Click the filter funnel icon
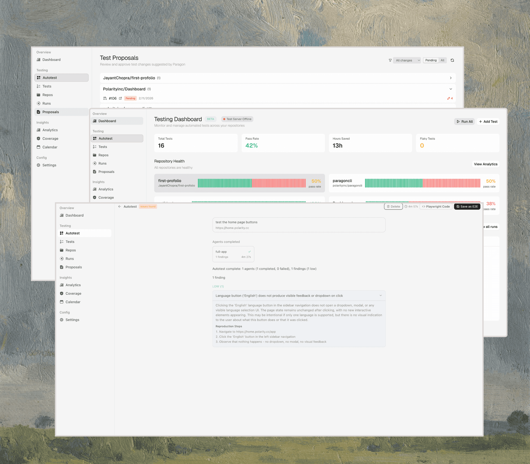The width and height of the screenshot is (530, 464). click(390, 60)
